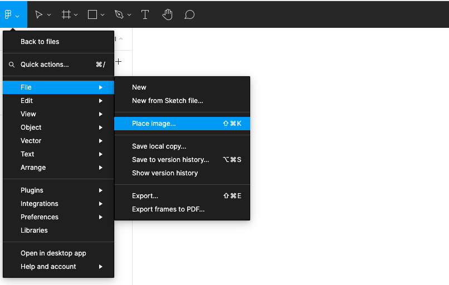The height and width of the screenshot is (285, 449).
Task: Click Save to version history
Action: (x=170, y=160)
